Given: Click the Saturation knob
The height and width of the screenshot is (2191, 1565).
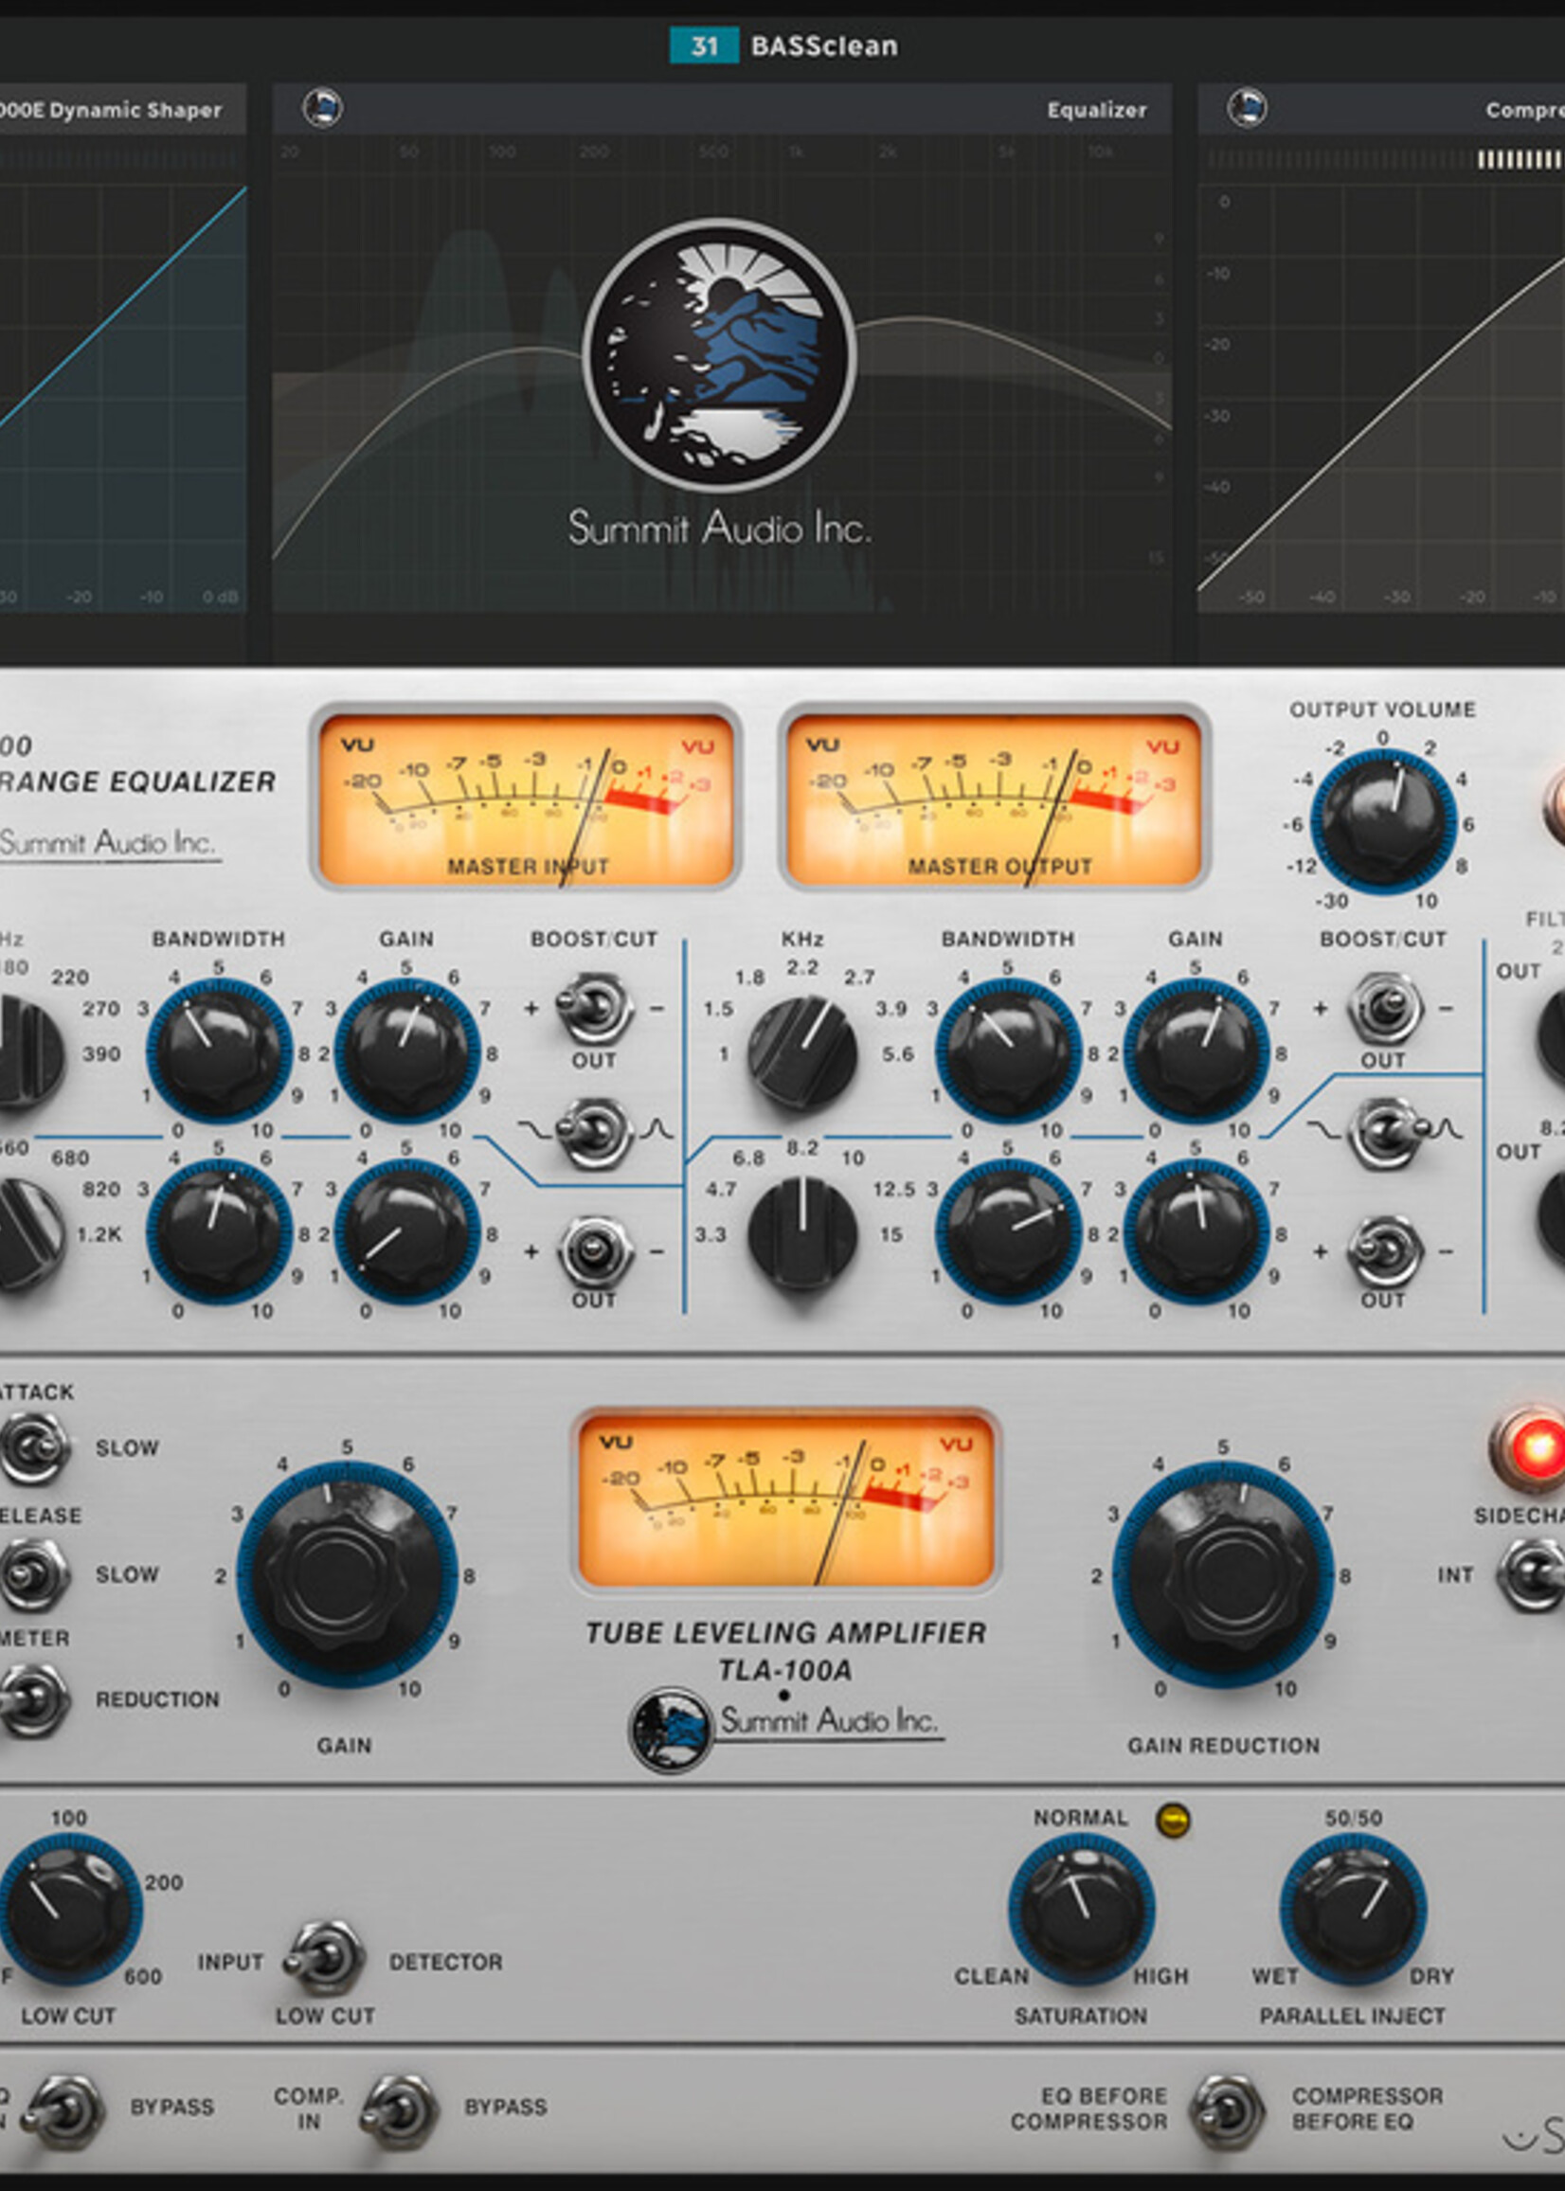Looking at the screenshot, I should click(x=1080, y=1909).
